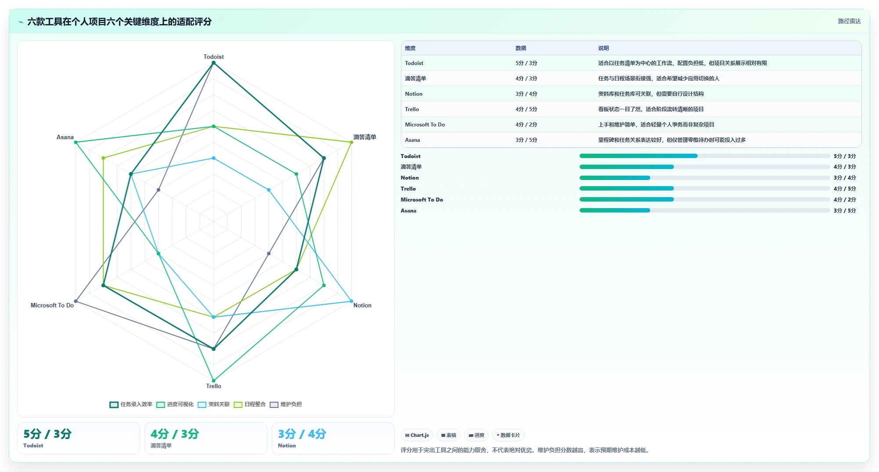Click the Todoist axis label on radar

pyautogui.click(x=213, y=57)
